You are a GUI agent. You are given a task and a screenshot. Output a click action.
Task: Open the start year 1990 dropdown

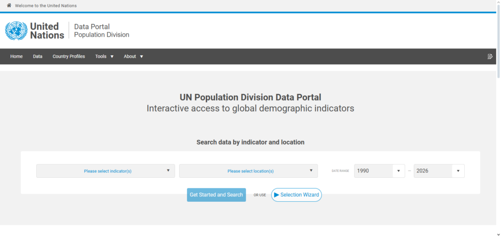[398, 171]
